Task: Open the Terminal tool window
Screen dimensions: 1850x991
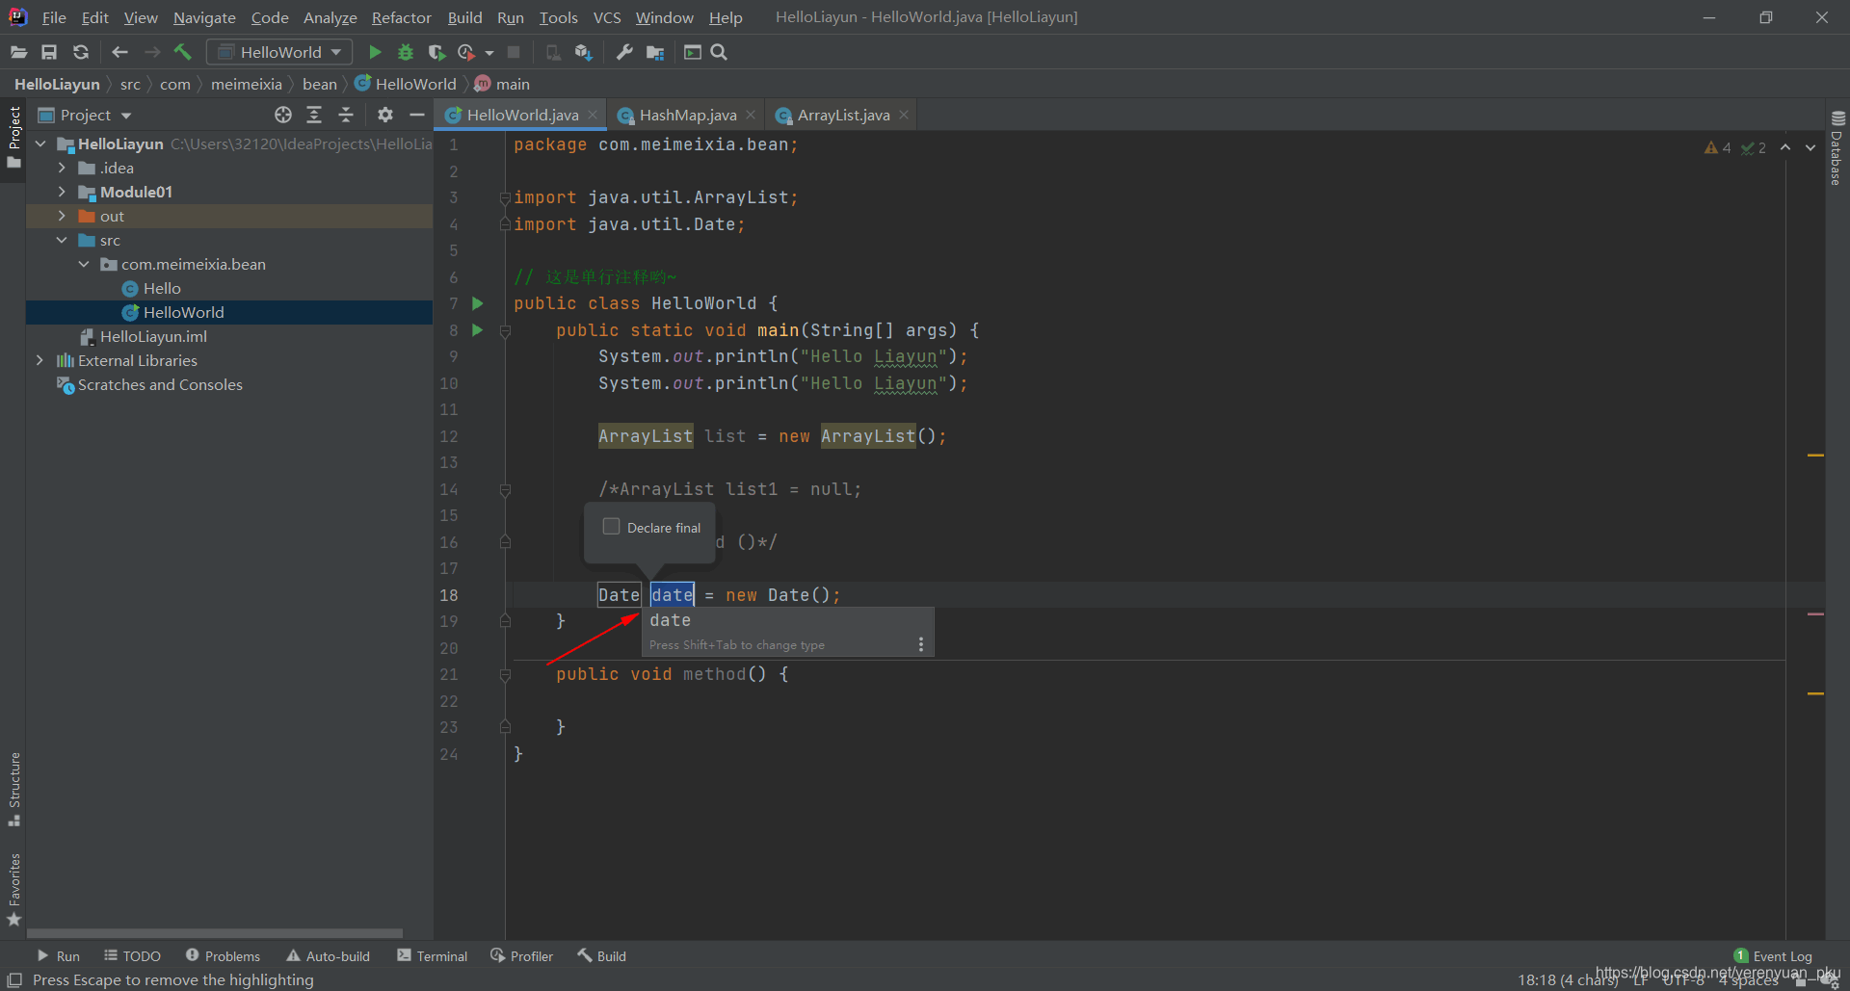Action: pyautogui.click(x=433, y=956)
